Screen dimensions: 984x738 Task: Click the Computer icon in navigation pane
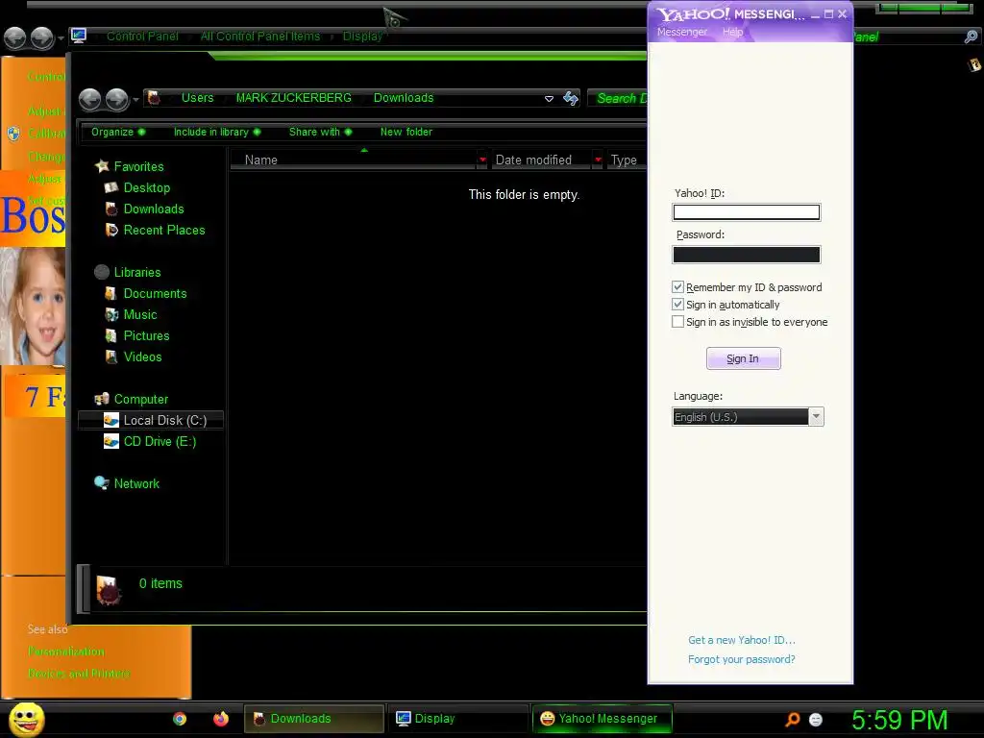point(102,399)
